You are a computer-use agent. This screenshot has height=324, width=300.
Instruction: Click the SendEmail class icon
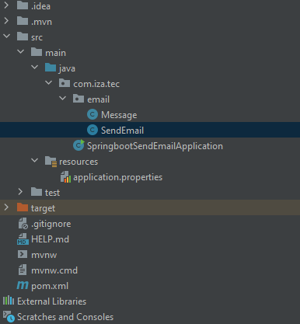tap(92, 130)
